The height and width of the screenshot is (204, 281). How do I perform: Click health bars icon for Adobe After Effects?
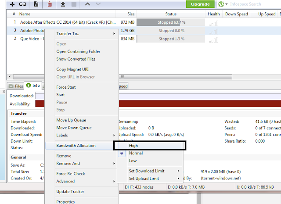(x=213, y=23)
